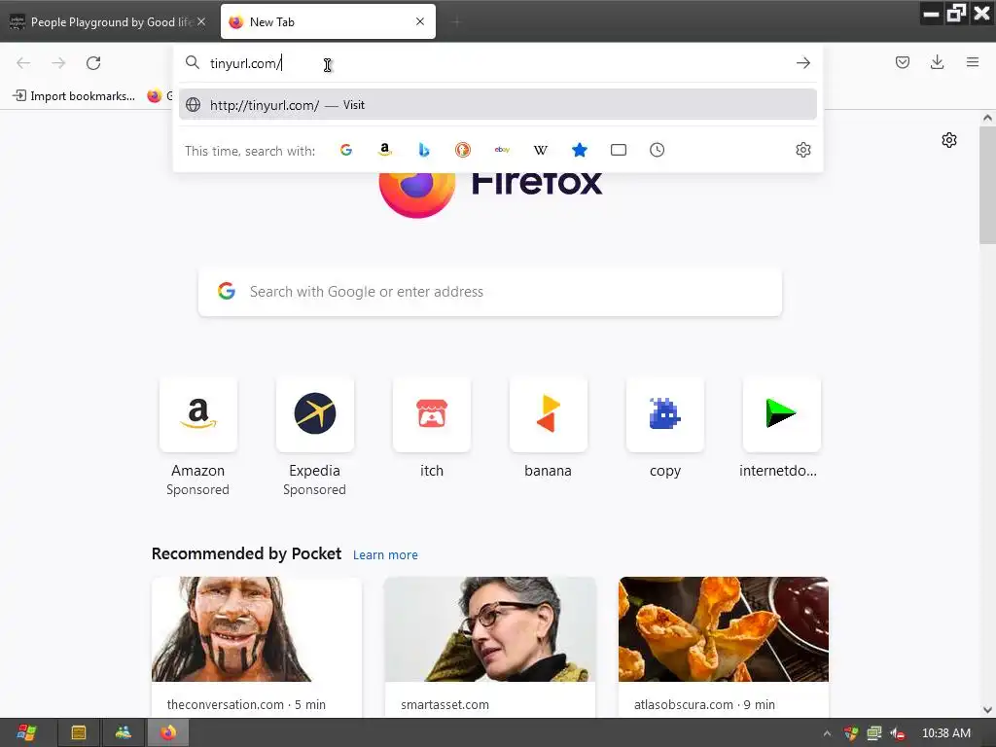Search this time with eBay icon
This screenshot has width=996, height=747.
pyautogui.click(x=502, y=150)
